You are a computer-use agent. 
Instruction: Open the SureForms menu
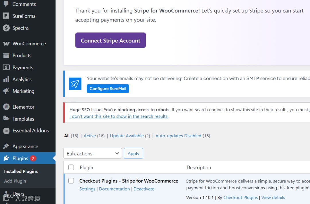(24, 16)
